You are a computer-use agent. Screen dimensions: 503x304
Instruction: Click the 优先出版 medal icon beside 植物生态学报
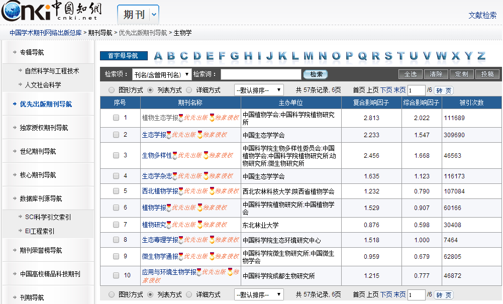(181, 118)
